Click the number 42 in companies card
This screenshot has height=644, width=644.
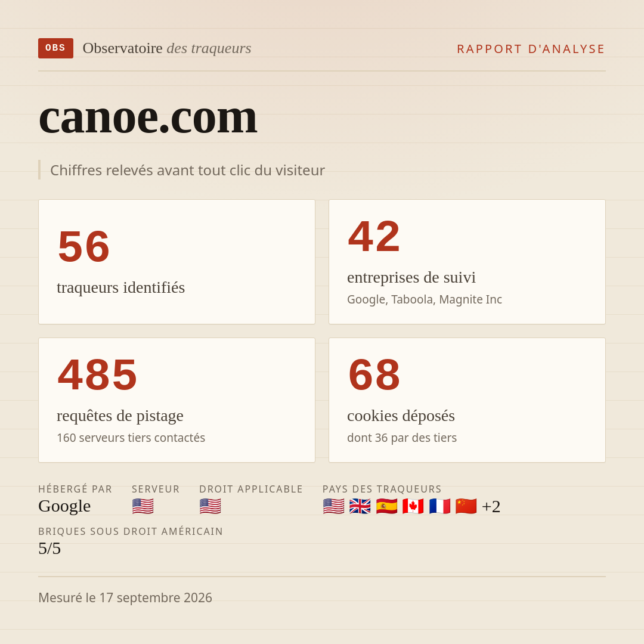coord(374,237)
